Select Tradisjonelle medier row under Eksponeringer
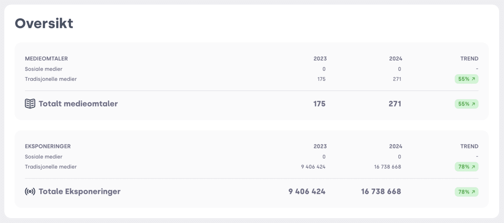 pos(252,167)
